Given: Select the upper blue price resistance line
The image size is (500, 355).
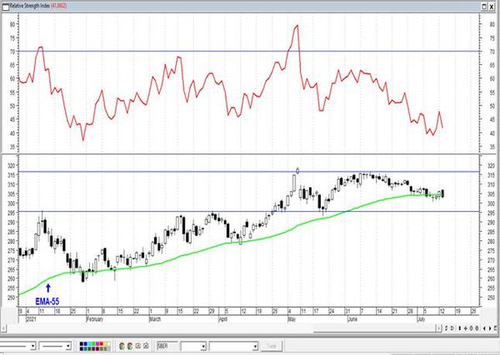Looking at the screenshot, I should [248, 172].
